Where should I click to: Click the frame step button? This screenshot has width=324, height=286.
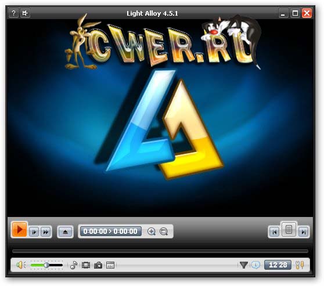tap(34, 232)
